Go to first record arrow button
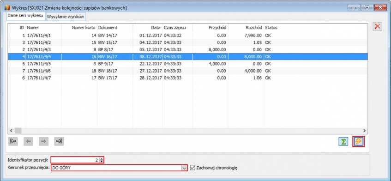 pyautogui.click(x=13, y=141)
